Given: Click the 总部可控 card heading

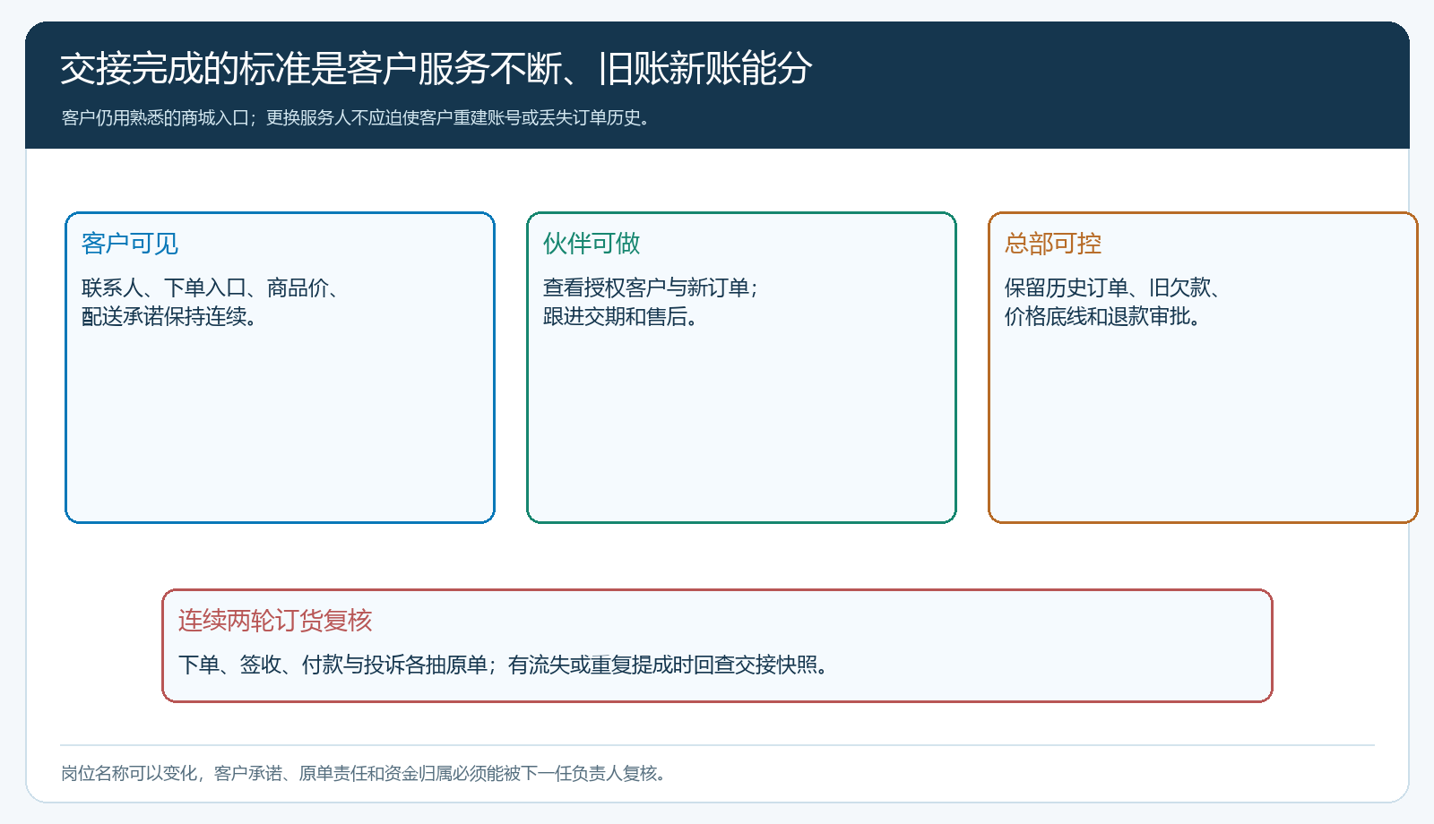Looking at the screenshot, I should [x=1053, y=244].
